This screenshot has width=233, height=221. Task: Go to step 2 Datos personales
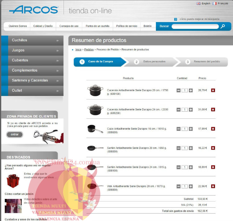tap(151, 62)
